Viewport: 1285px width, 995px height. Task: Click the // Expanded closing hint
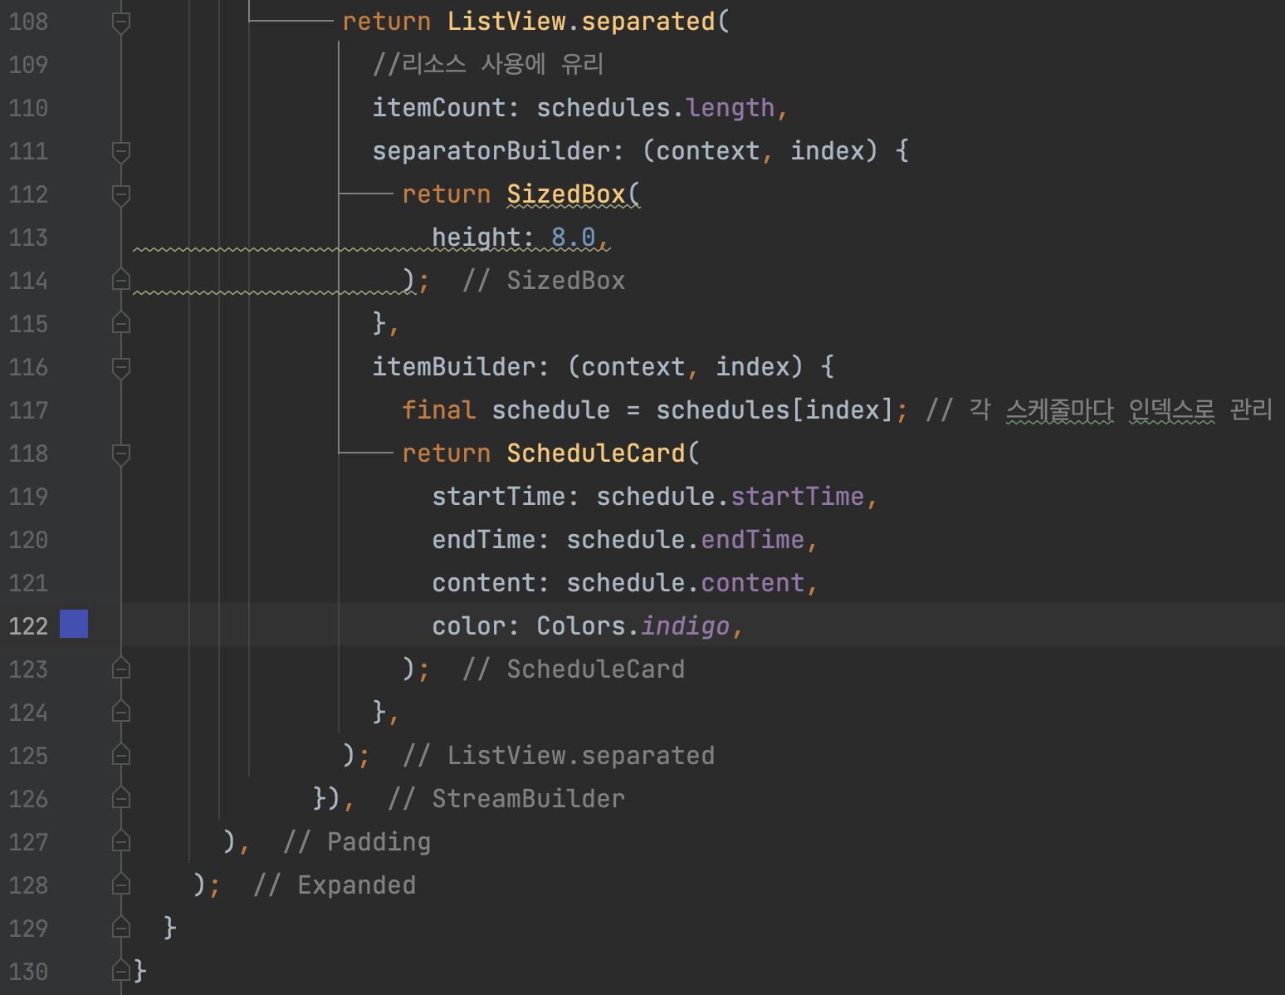pos(335,885)
